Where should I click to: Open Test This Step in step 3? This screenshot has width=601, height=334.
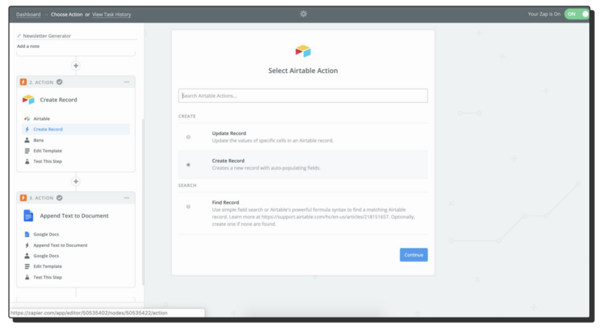[x=47, y=277]
